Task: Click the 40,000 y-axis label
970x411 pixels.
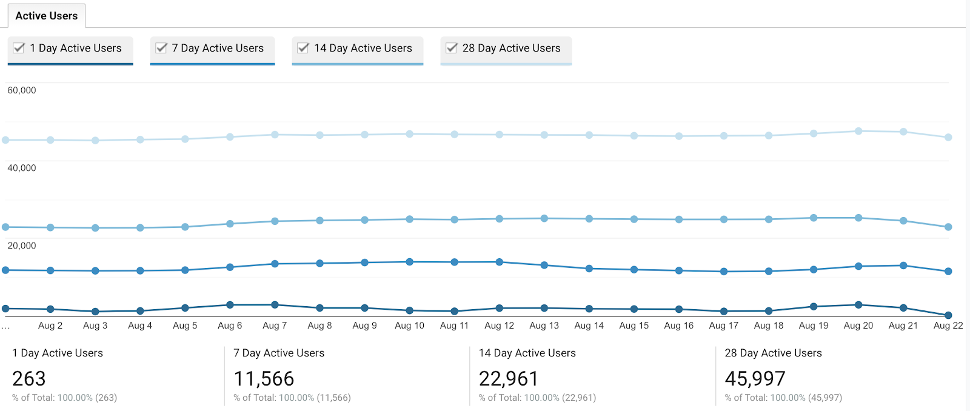Action: (22, 168)
